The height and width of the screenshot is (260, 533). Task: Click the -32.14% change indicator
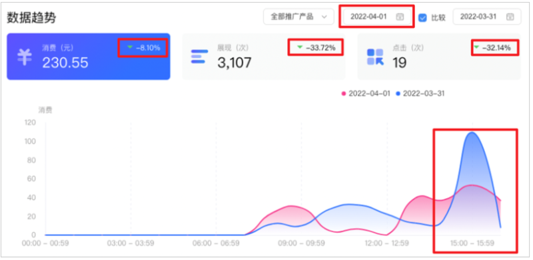coord(492,48)
